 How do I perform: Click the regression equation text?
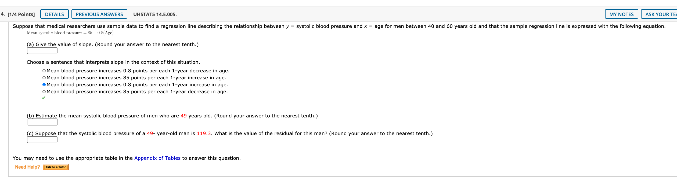click(70, 33)
